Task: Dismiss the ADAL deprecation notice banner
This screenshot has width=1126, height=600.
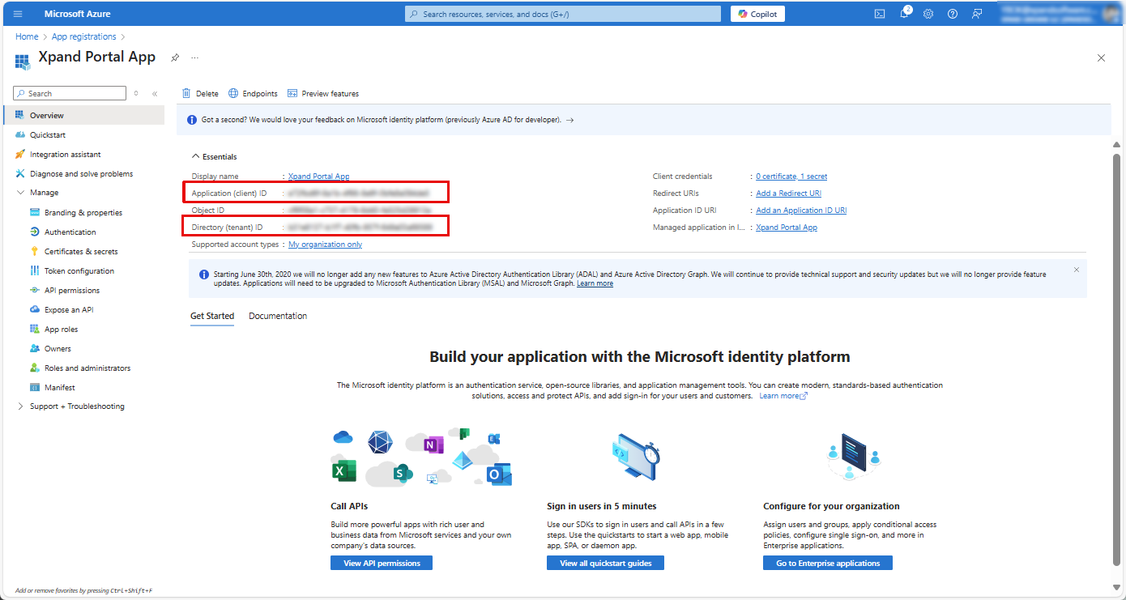Action: pos(1077,270)
